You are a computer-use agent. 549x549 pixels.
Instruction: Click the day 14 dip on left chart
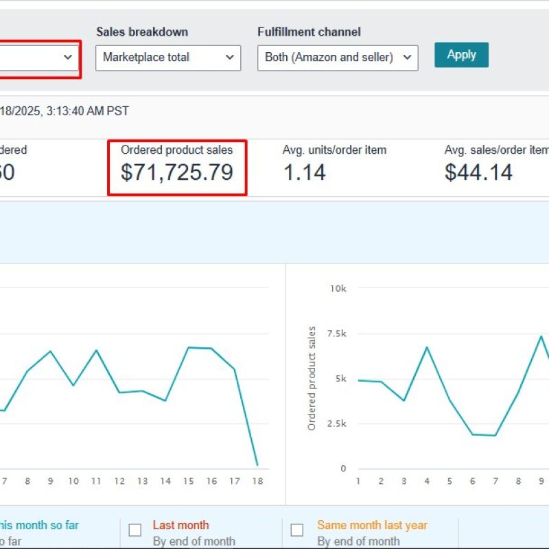point(165,400)
